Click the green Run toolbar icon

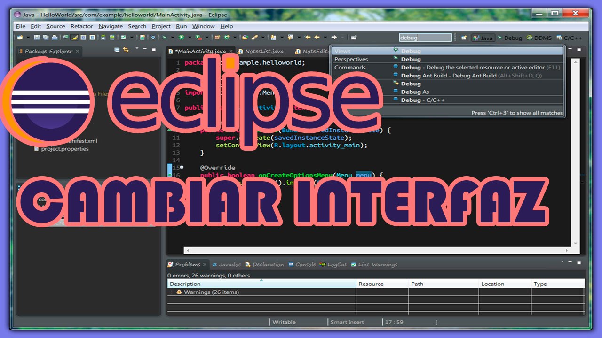click(x=181, y=37)
